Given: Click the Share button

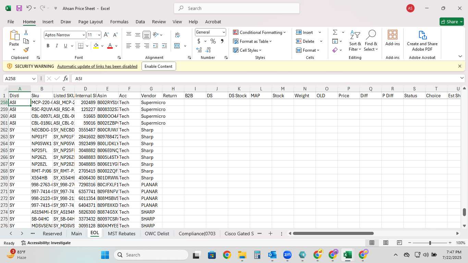Looking at the screenshot, I should point(452,22).
